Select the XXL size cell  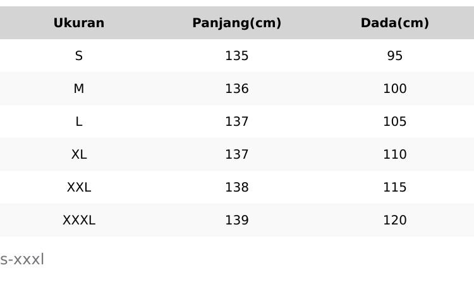[79, 188]
